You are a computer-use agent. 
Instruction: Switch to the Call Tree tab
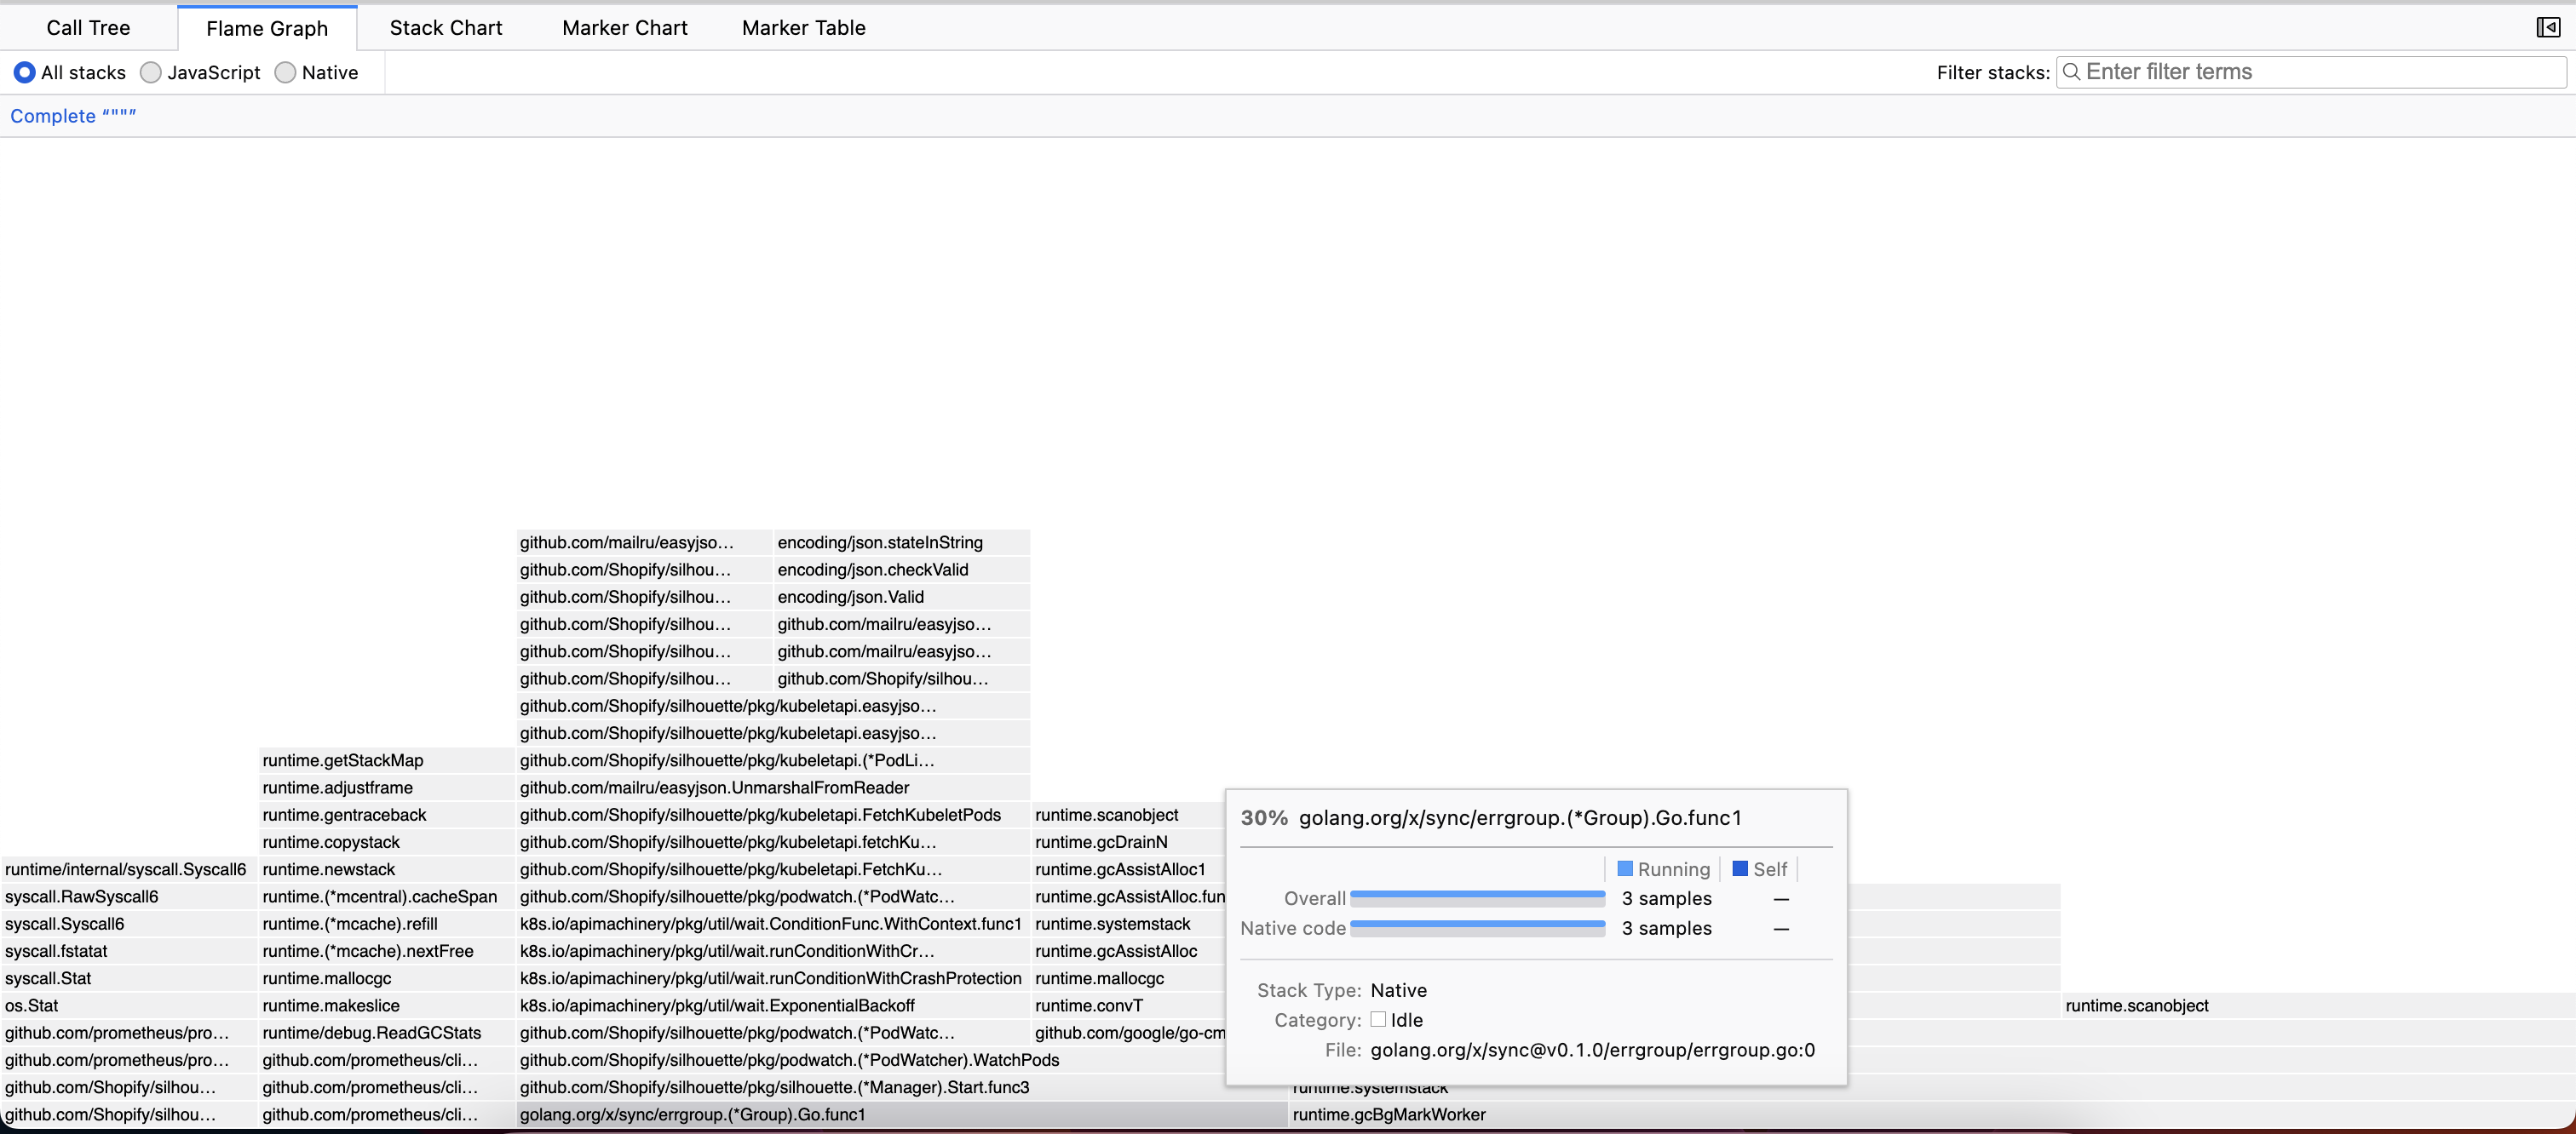[x=88, y=28]
